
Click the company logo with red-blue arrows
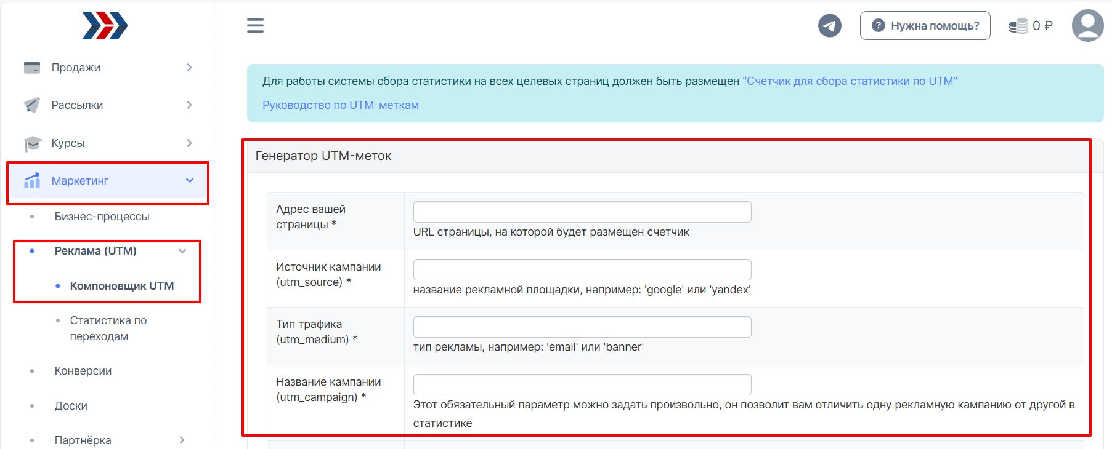pos(105,26)
